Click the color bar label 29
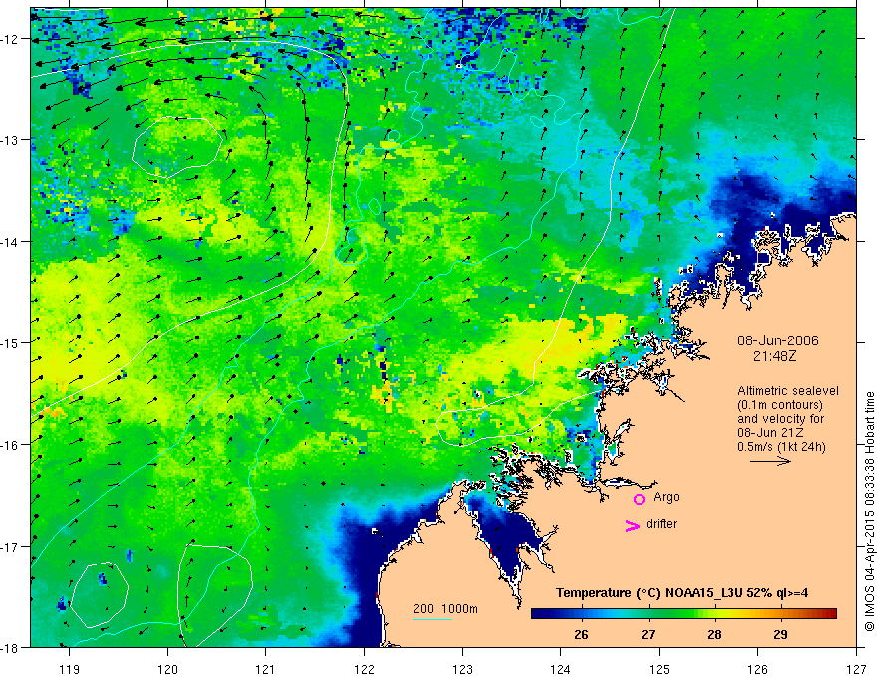The image size is (877, 677). click(x=780, y=634)
